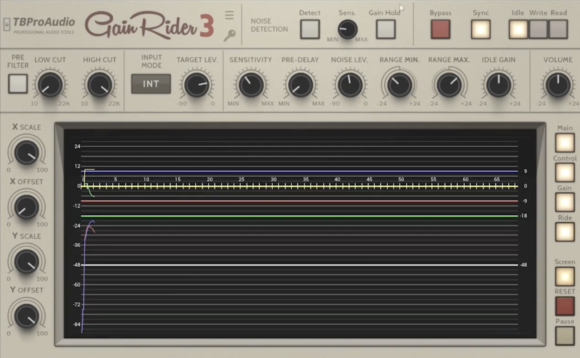Toggle the Screen button

(565, 276)
